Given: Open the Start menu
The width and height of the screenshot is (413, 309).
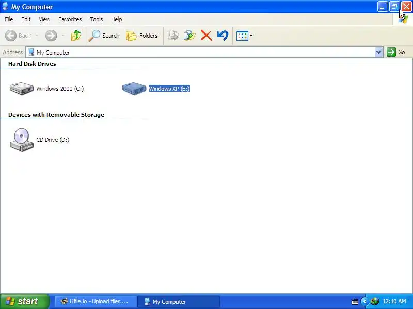Looking at the screenshot, I should click(24, 301).
